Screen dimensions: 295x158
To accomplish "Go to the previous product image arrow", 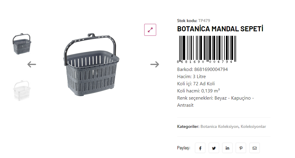I will point(32,64).
